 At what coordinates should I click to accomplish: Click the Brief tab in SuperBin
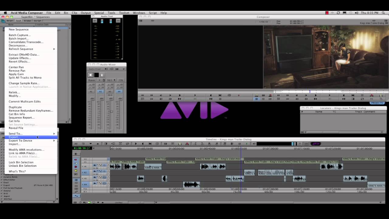click(x=10, y=21)
